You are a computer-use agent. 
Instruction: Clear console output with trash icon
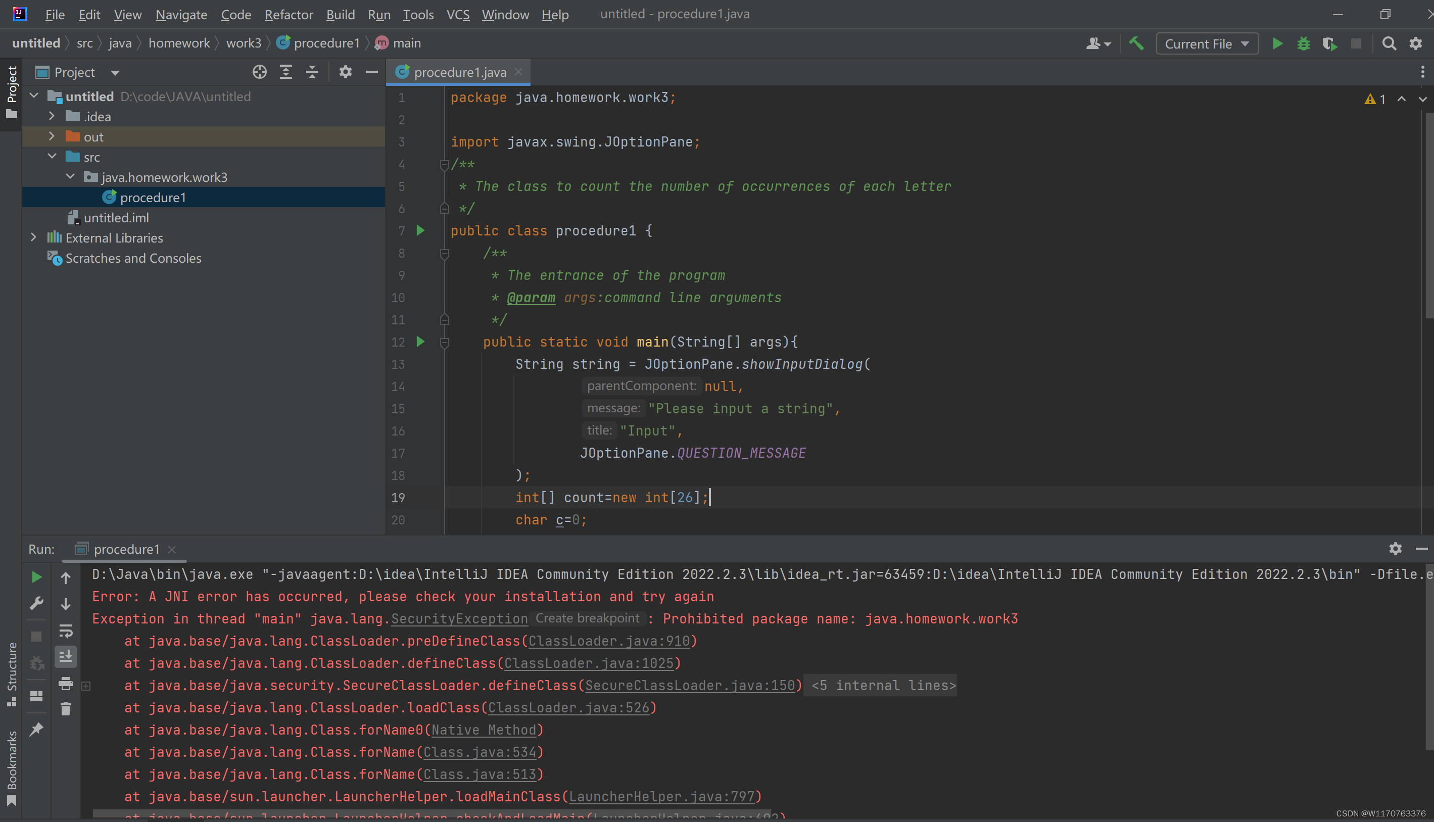click(x=66, y=709)
